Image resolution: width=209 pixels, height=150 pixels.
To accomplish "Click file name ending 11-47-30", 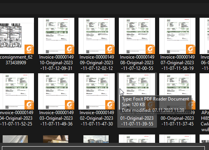I will click(97, 118).
